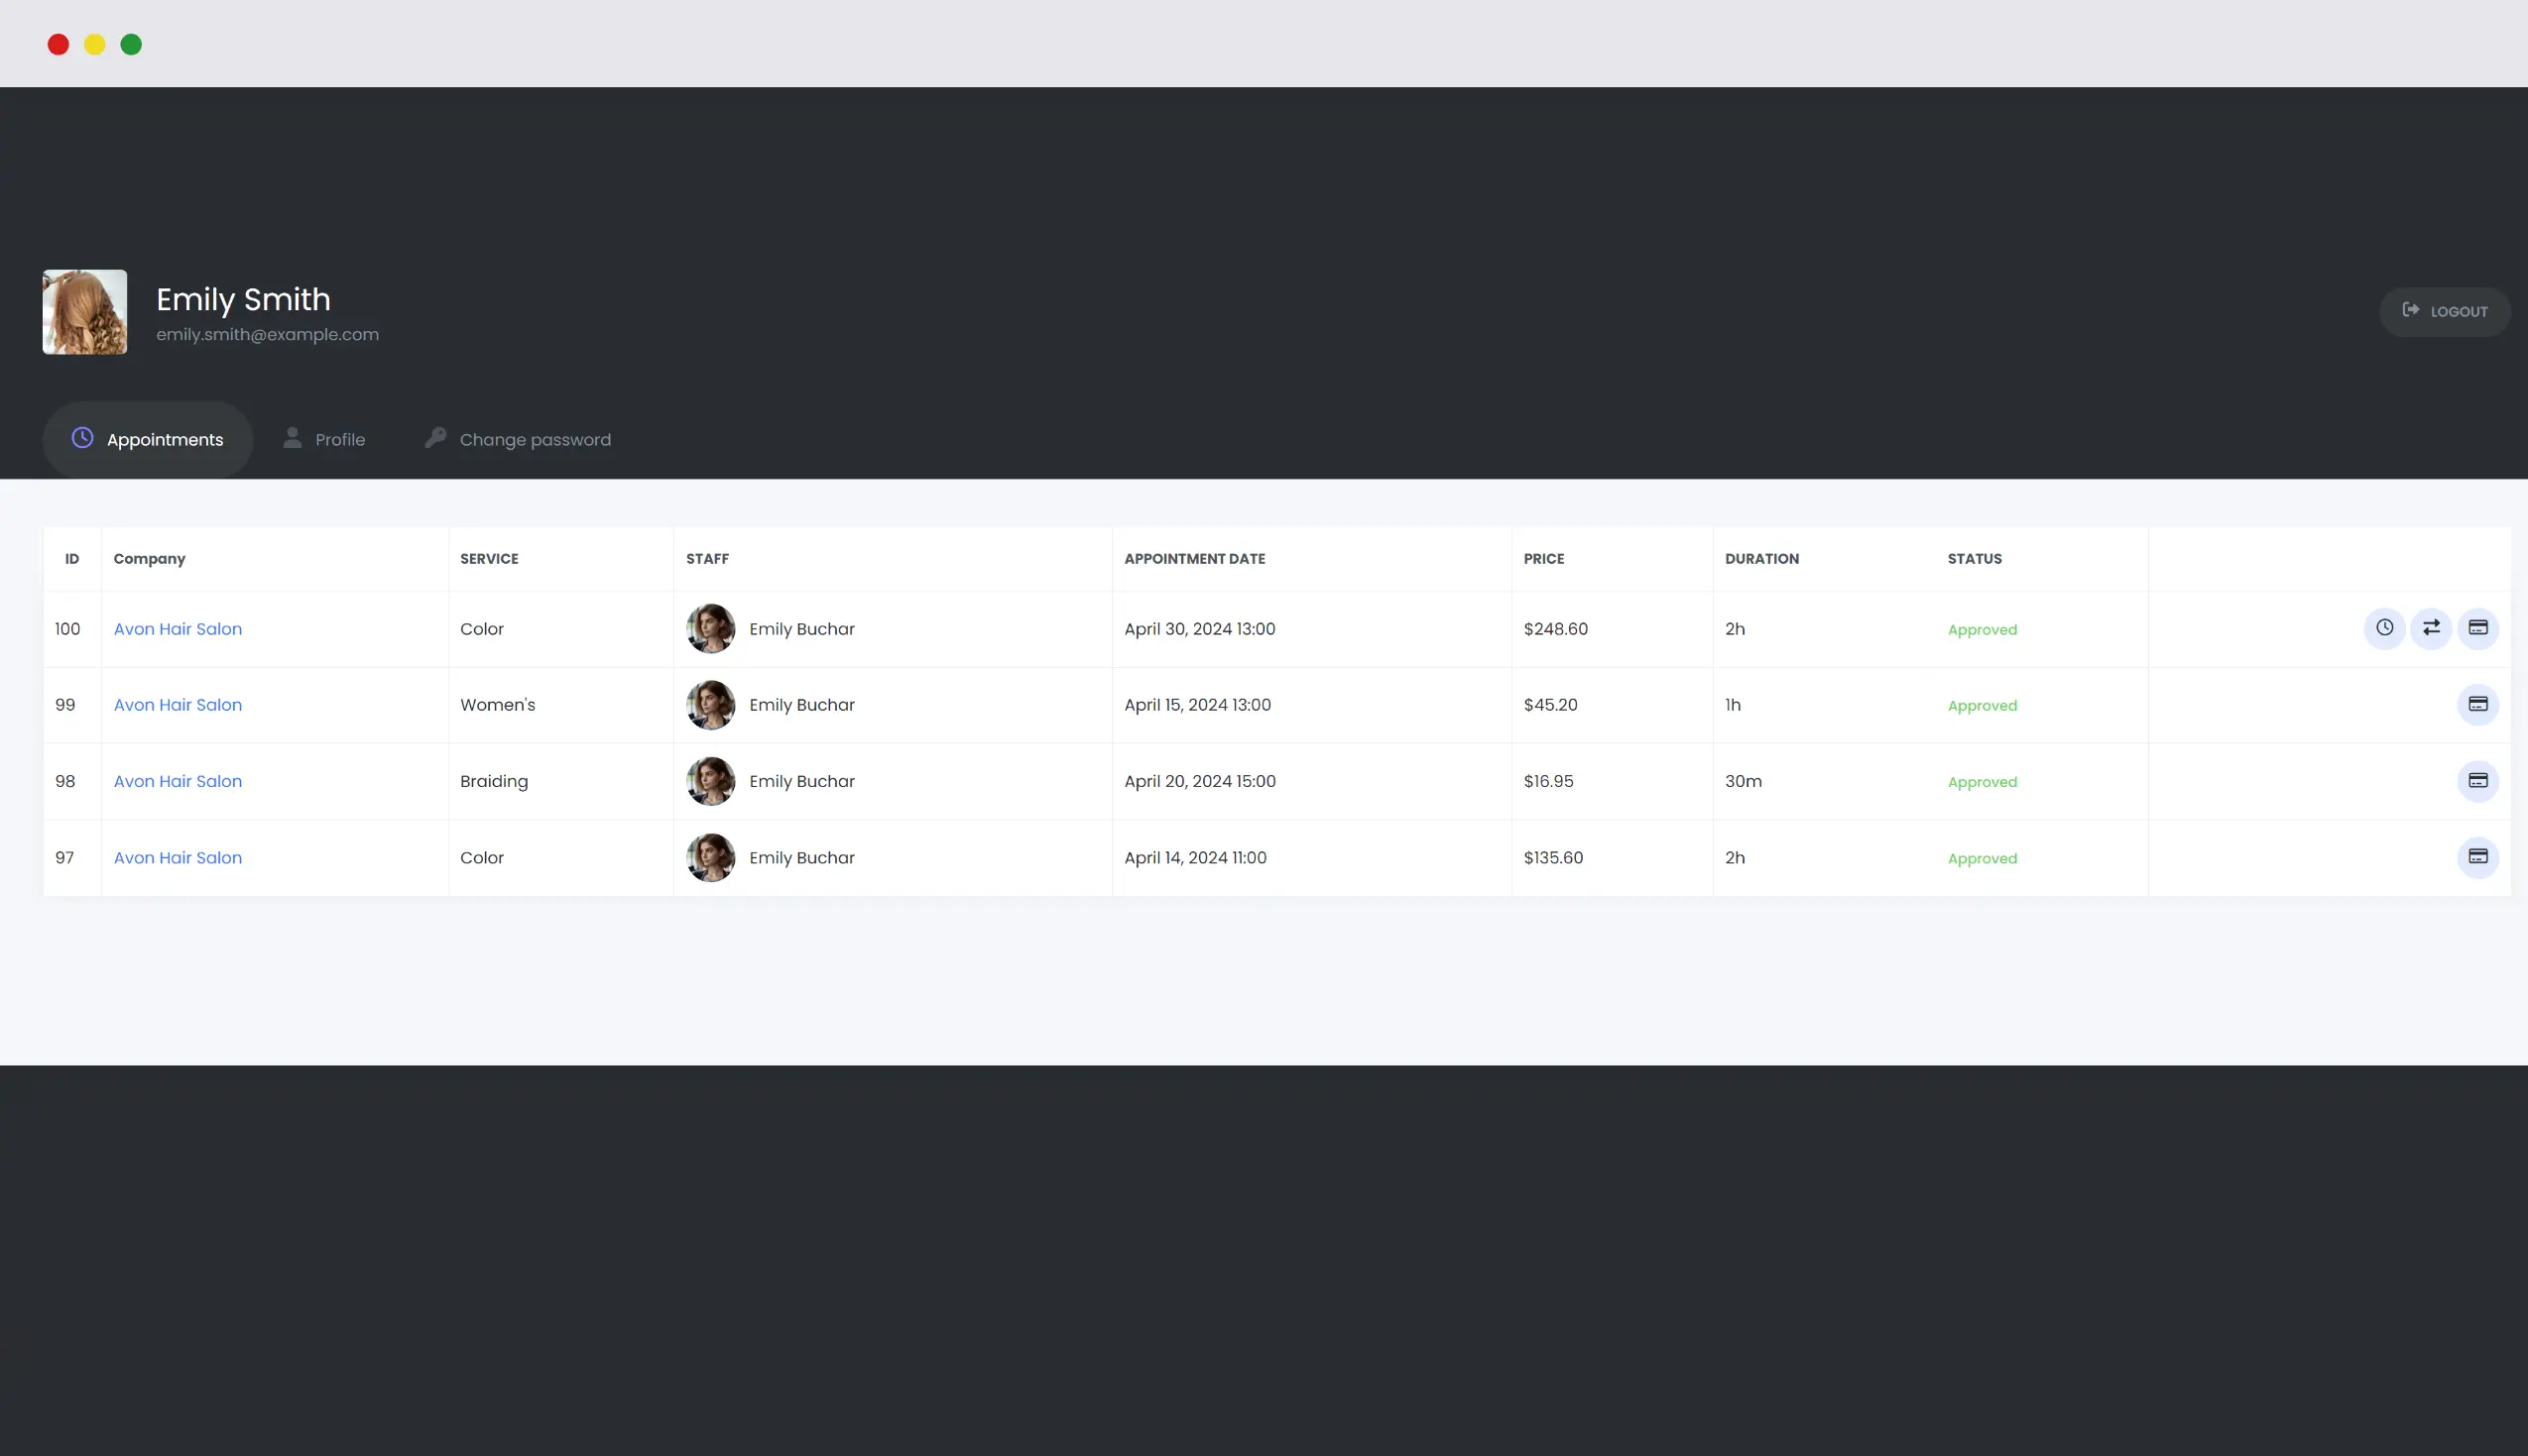Click the person icon beside Profile
This screenshot has width=2528, height=1456.
coord(293,438)
